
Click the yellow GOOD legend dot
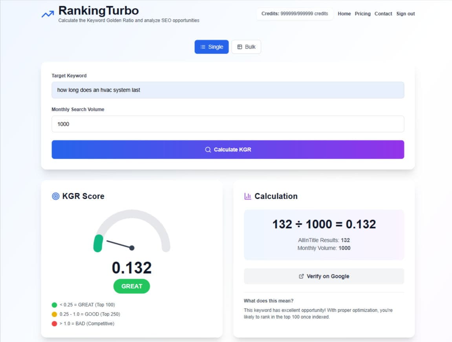click(54, 314)
